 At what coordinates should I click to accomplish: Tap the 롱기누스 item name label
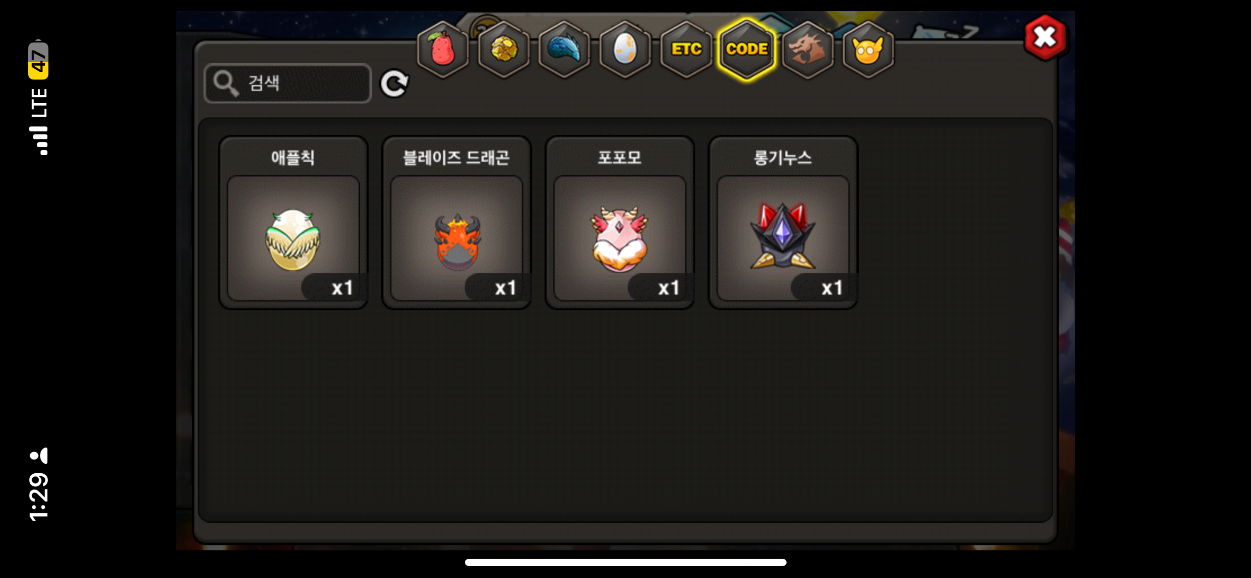pos(783,158)
